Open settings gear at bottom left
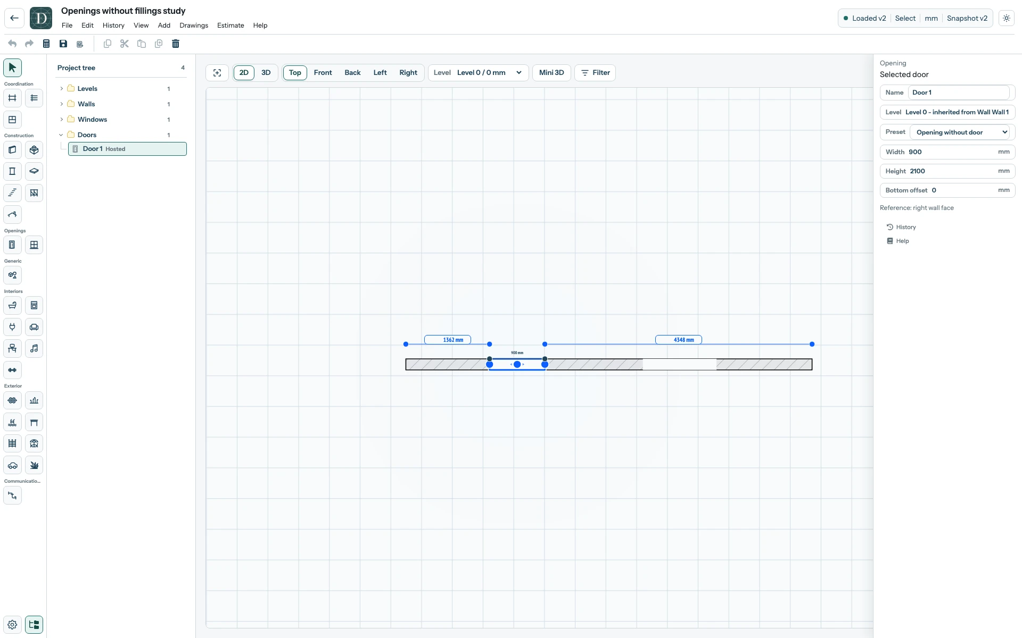The height and width of the screenshot is (638, 1022). pyautogui.click(x=12, y=625)
